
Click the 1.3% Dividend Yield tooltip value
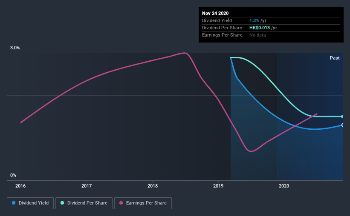[254, 20]
